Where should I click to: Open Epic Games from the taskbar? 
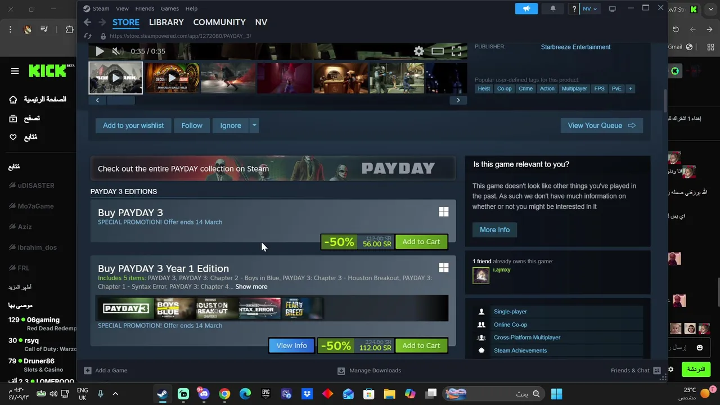click(x=265, y=394)
